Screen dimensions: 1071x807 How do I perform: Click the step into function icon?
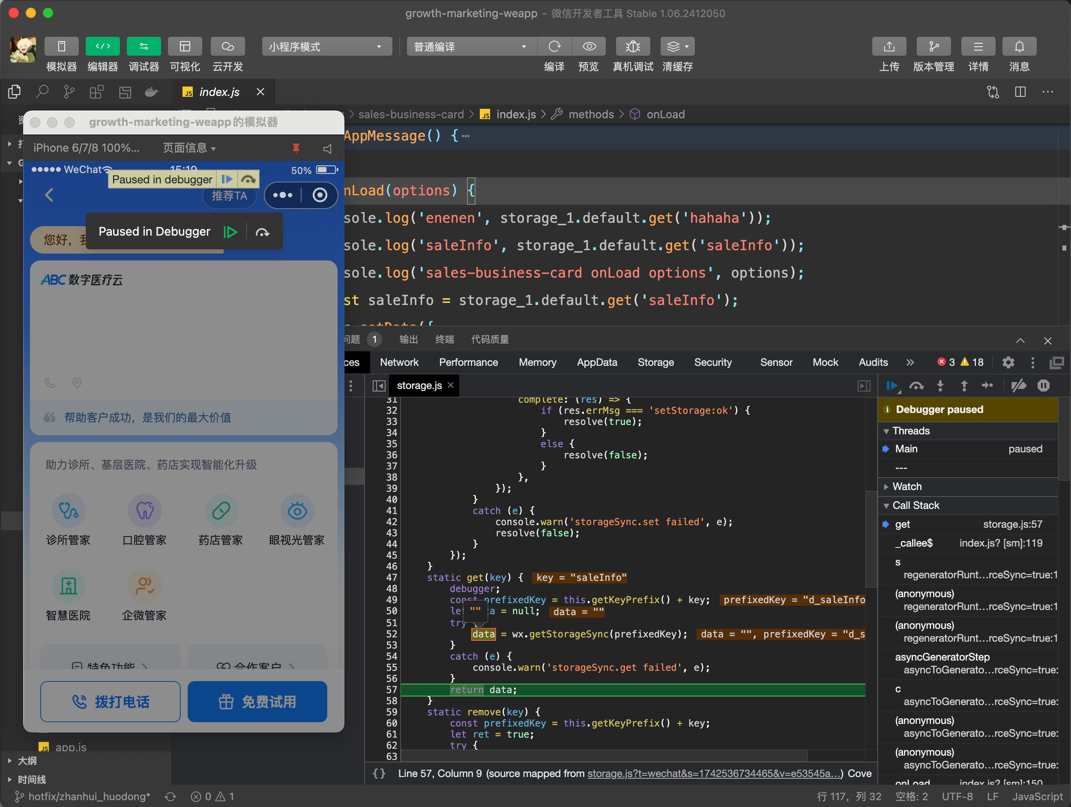(940, 386)
